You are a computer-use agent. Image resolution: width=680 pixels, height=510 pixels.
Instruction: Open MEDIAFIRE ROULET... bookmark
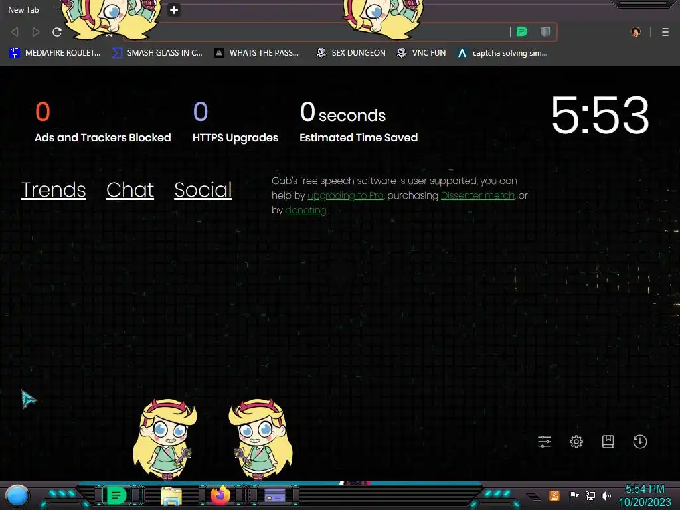click(x=54, y=53)
